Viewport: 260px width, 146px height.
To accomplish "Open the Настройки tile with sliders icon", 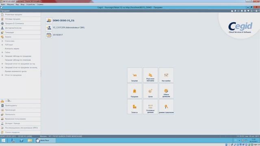I will 166,75.
